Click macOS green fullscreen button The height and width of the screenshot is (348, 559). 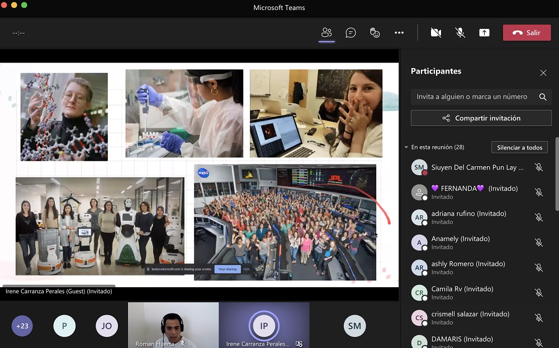click(x=24, y=5)
